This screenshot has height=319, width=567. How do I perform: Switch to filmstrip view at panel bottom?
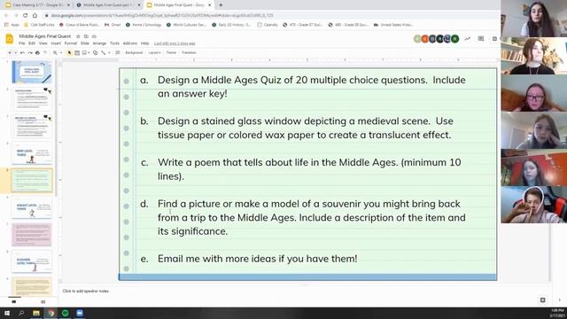pyautogui.click(x=14, y=301)
